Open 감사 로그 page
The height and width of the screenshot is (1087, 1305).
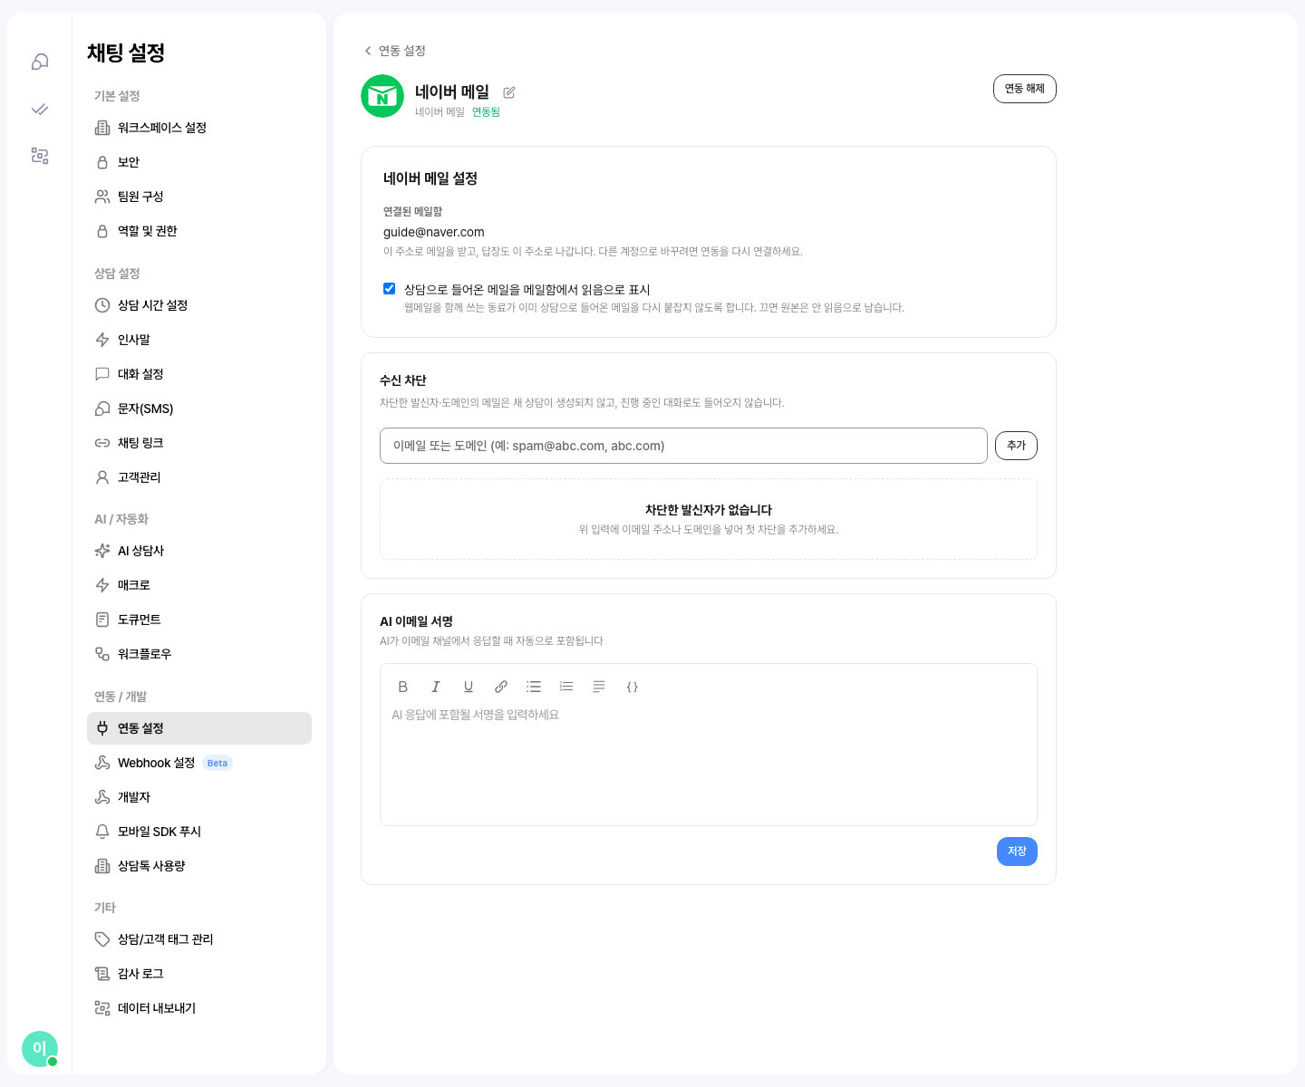coord(199,974)
